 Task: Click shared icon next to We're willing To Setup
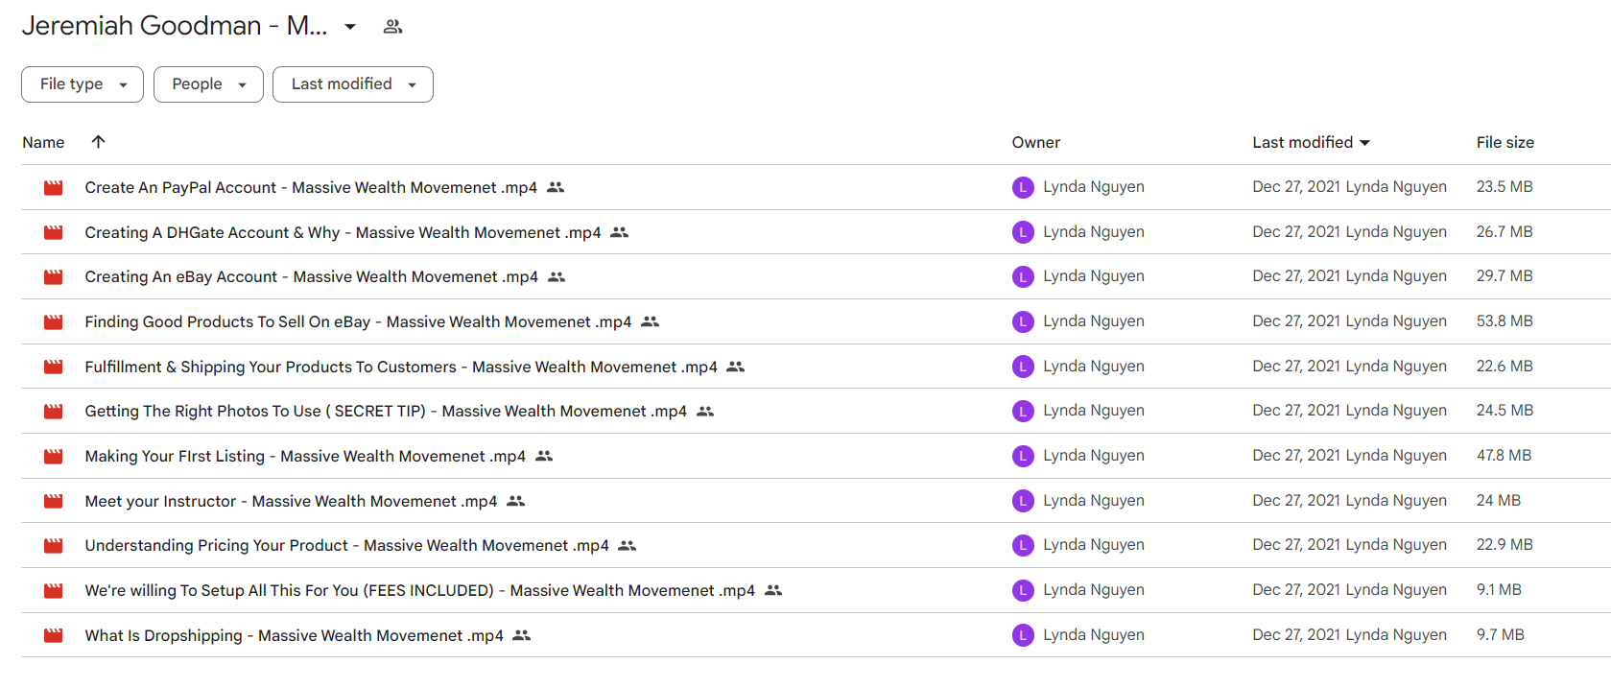(773, 590)
